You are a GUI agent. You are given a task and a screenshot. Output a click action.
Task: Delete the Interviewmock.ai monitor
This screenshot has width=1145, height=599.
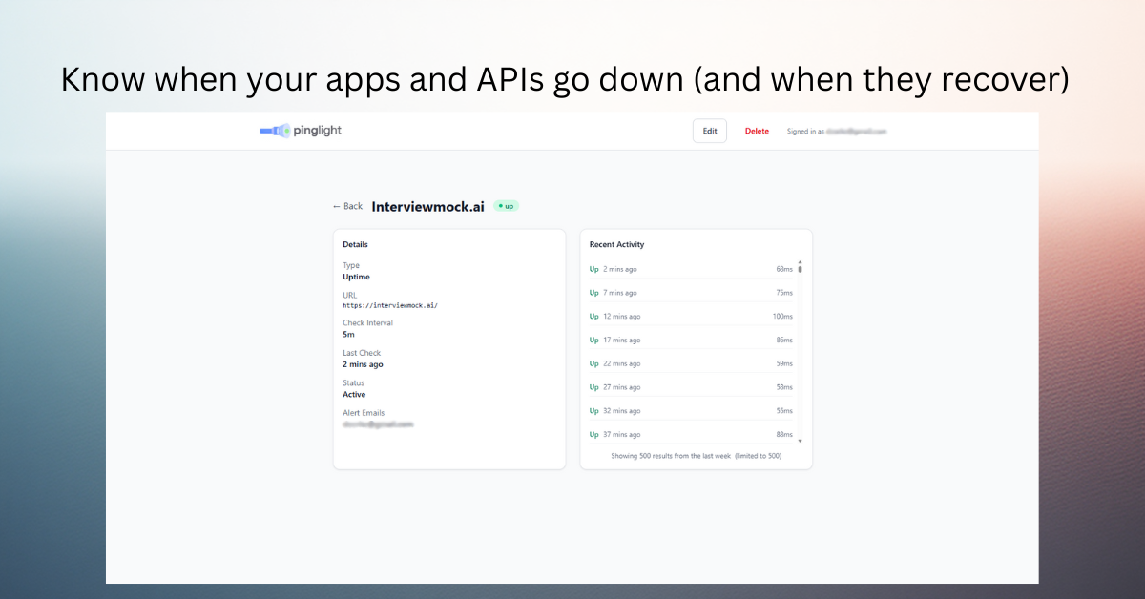757,131
